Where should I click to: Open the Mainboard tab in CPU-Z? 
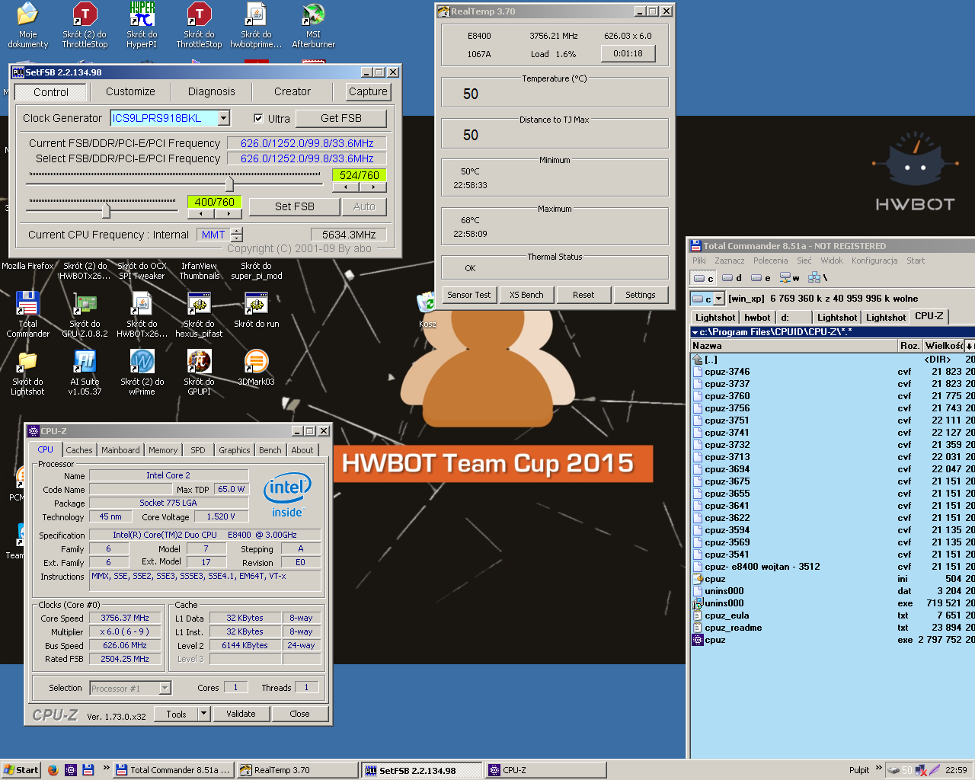pyautogui.click(x=120, y=450)
